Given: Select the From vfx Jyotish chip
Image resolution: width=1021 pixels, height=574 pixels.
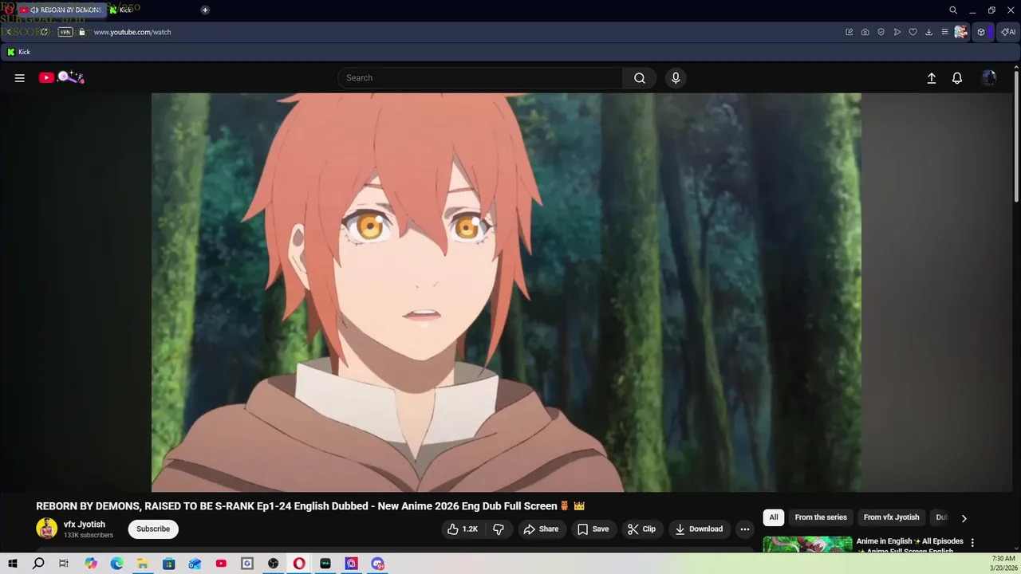Looking at the screenshot, I should tap(891, 517).
